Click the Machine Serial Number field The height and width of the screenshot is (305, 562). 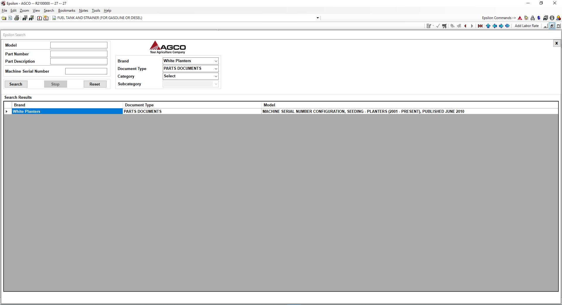click(86, 71)
